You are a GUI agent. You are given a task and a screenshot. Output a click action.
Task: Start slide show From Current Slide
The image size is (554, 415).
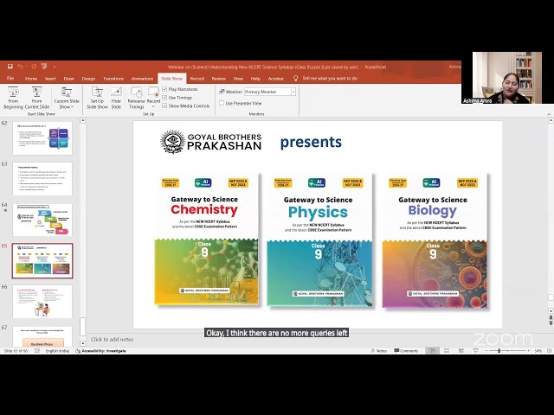pyautogui.click(x=36, y=98)
